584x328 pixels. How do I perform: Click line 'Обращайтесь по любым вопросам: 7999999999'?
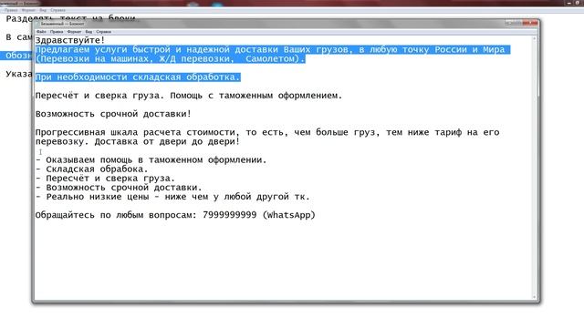pos(175,215)
